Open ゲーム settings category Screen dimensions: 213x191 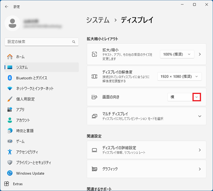[42, 141]
